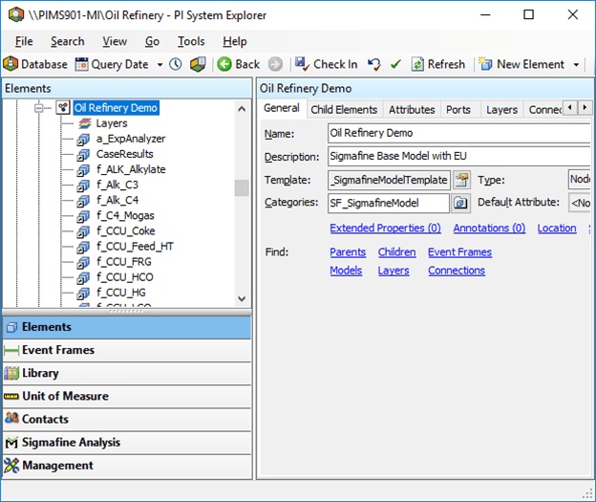Viewport: 596px width, 502px height.
Task: Select f_CCU_HCO in the tree
Action: click(125, 277)
